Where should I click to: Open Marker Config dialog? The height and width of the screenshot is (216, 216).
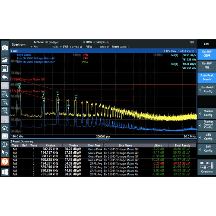point(206,113)
